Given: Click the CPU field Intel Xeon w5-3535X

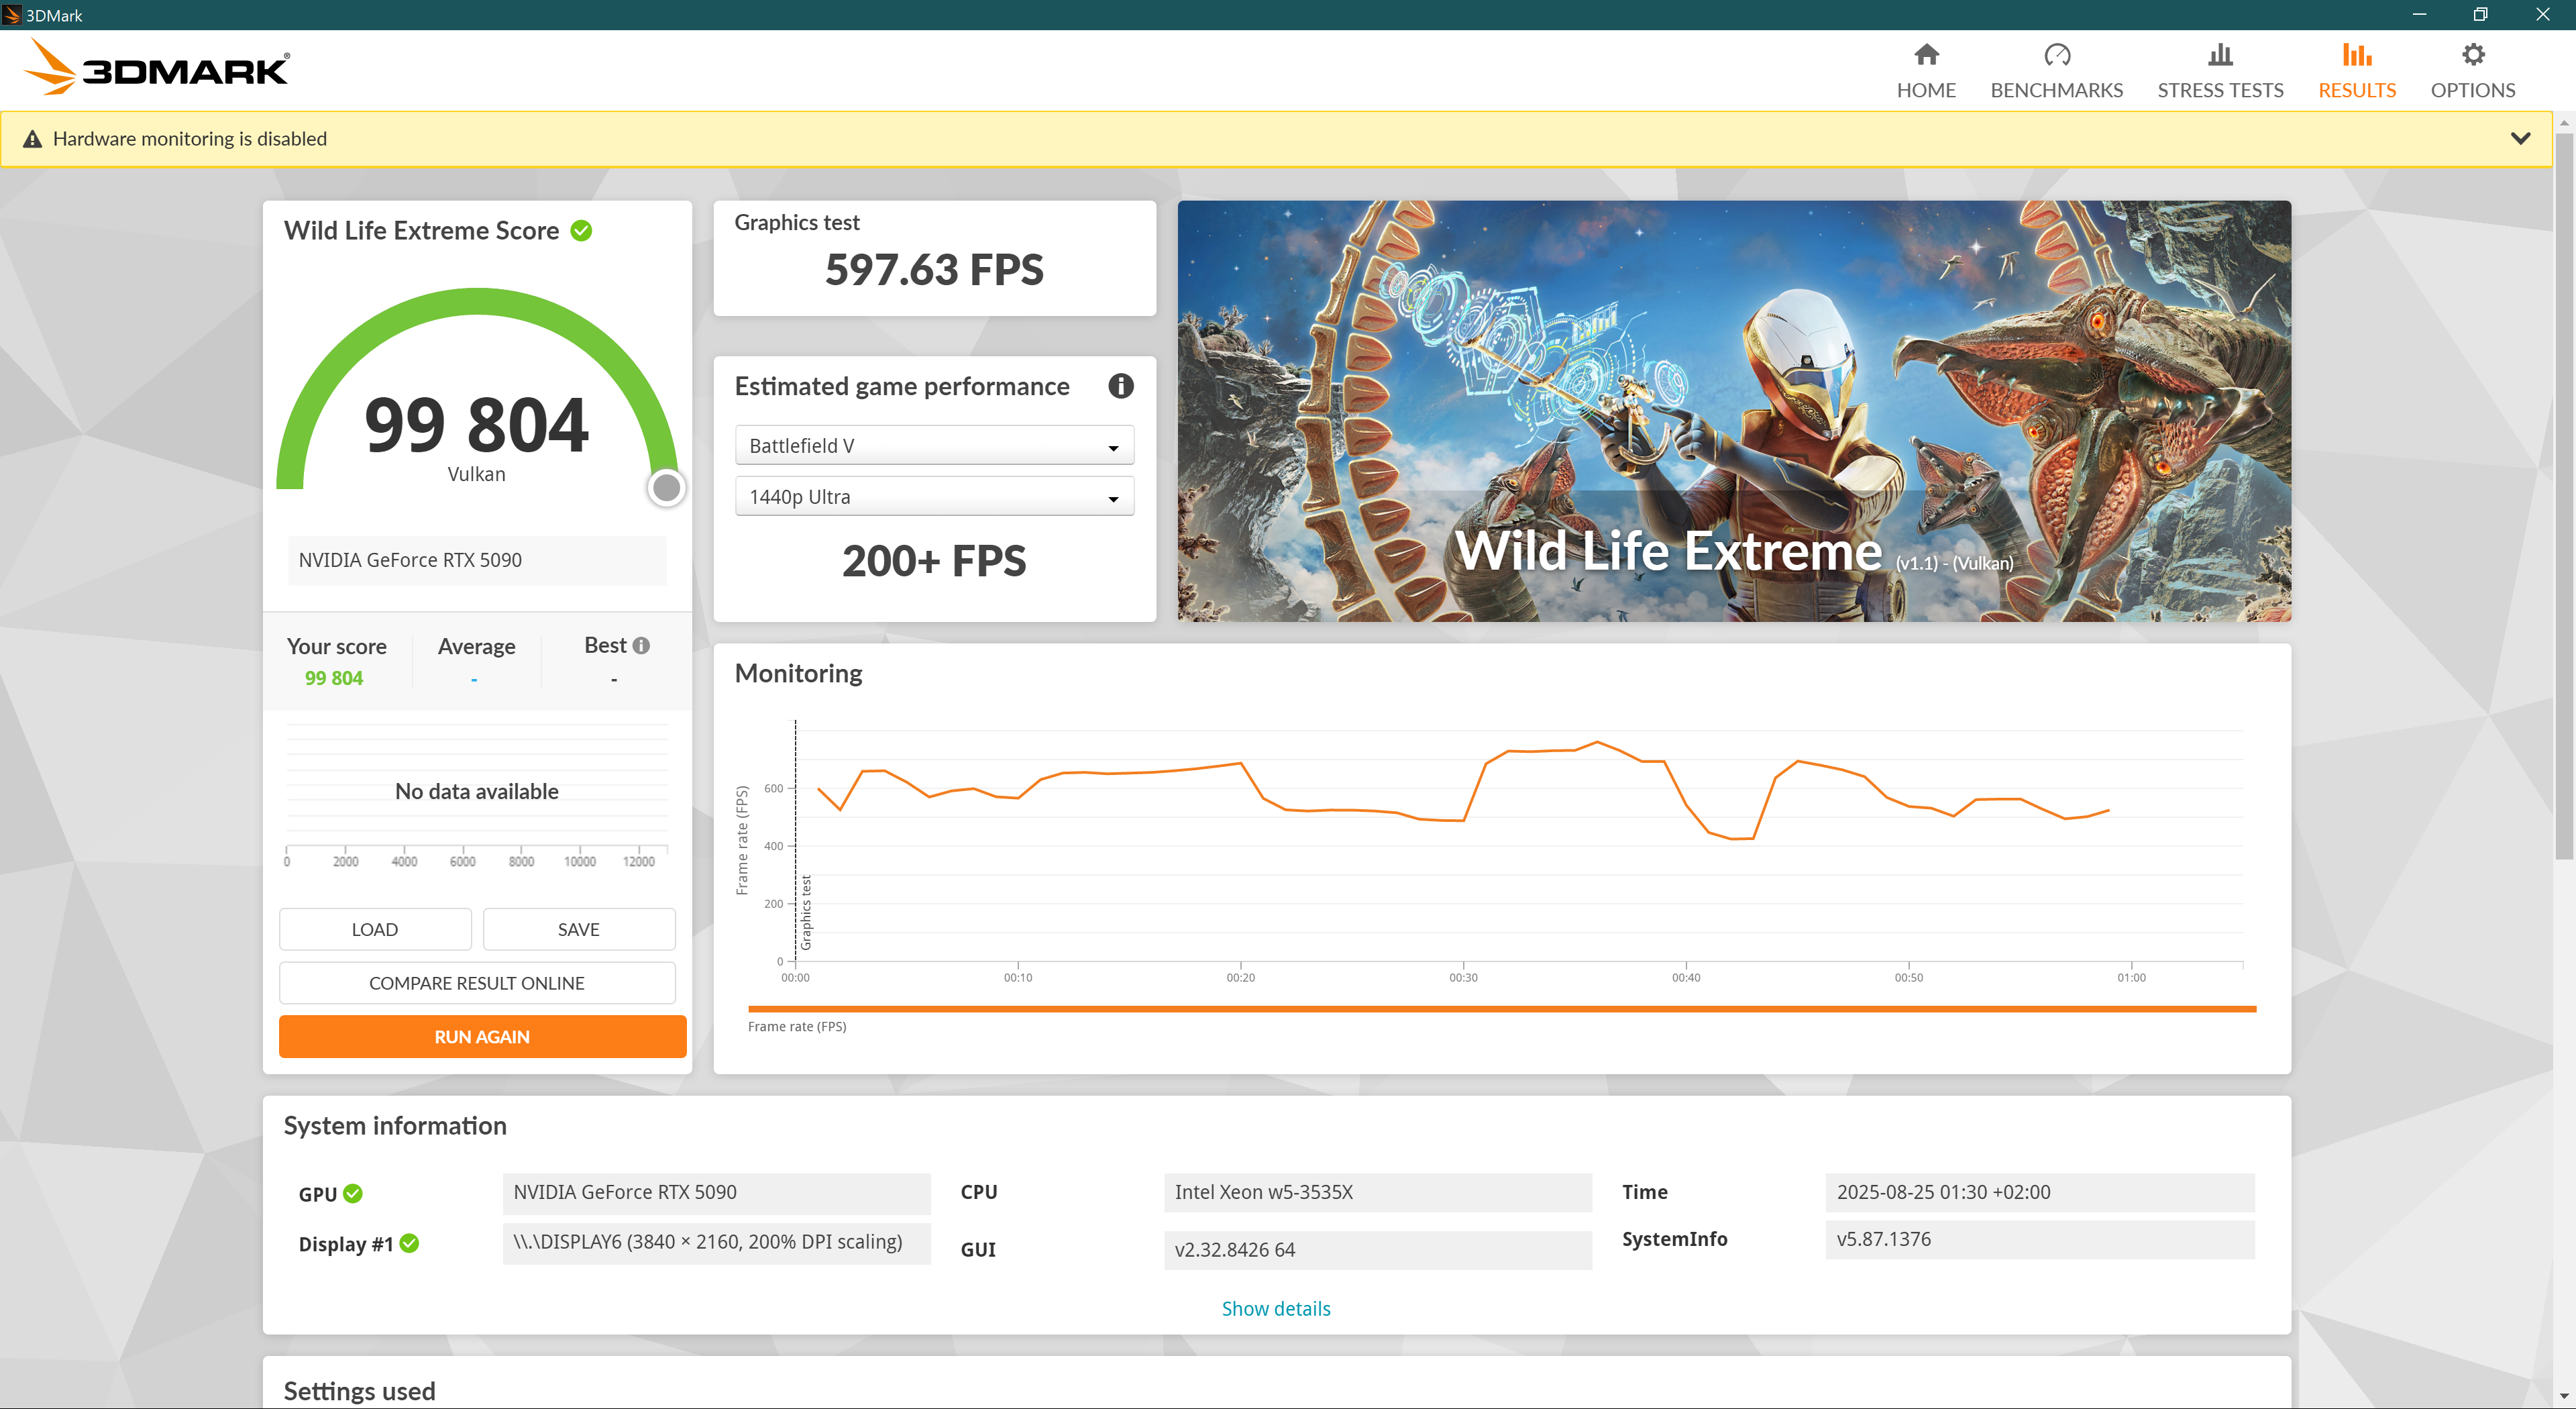Looking at the screenshot, I should (x=1378, y=1193).
